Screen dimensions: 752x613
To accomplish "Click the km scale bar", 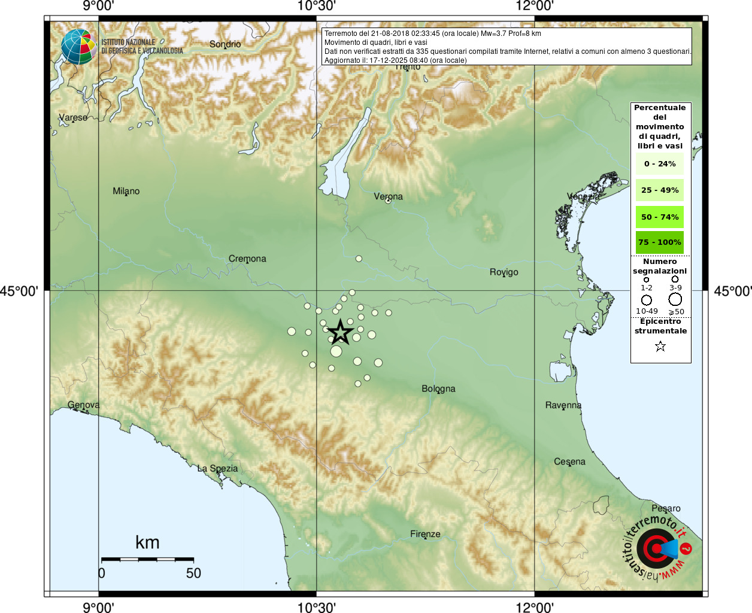I will pos(147,559).
